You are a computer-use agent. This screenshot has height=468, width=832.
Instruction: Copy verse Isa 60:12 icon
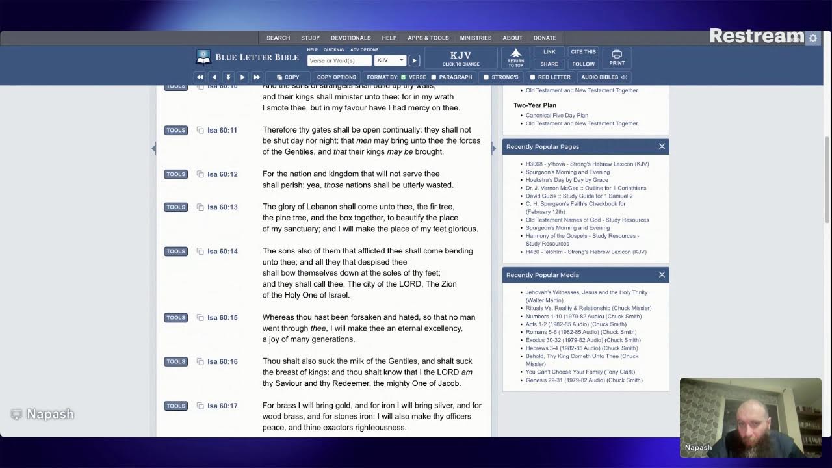[x=200, y=174]
